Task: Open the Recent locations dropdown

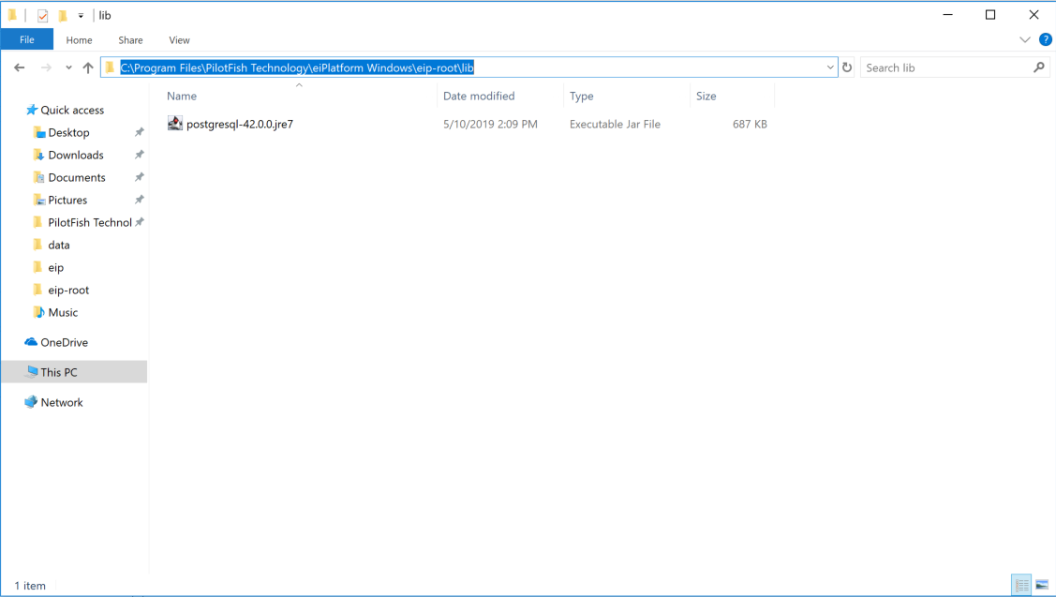Action: [x=68, y=67]
